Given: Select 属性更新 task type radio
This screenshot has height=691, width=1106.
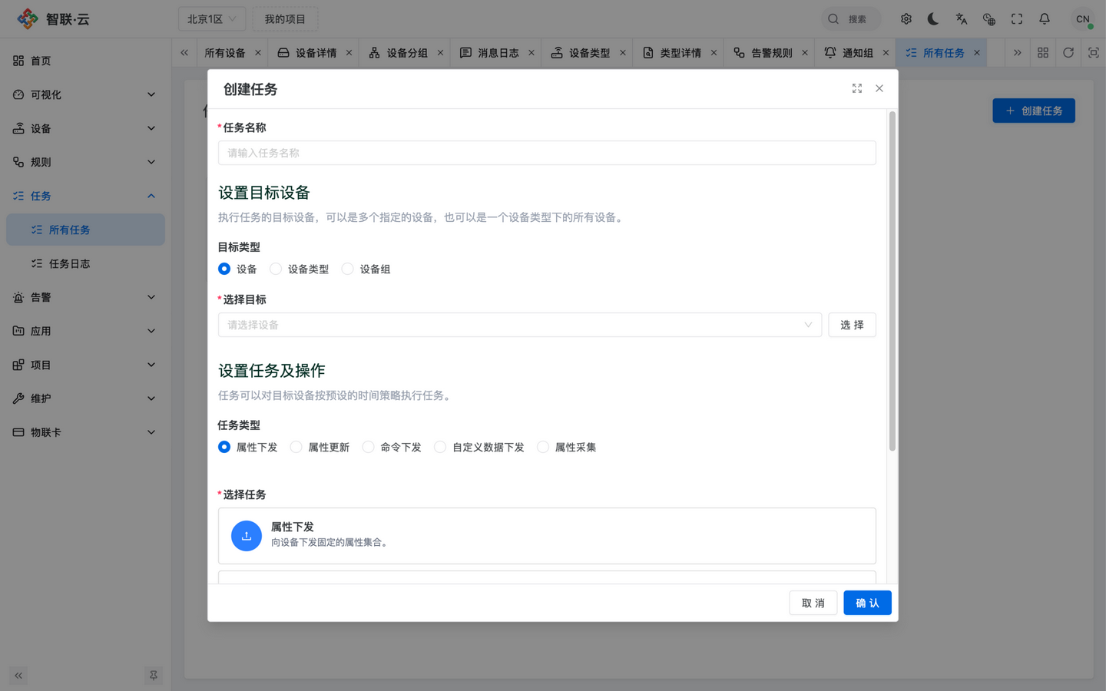Looking at the screenshot, I should pos(296,447).
